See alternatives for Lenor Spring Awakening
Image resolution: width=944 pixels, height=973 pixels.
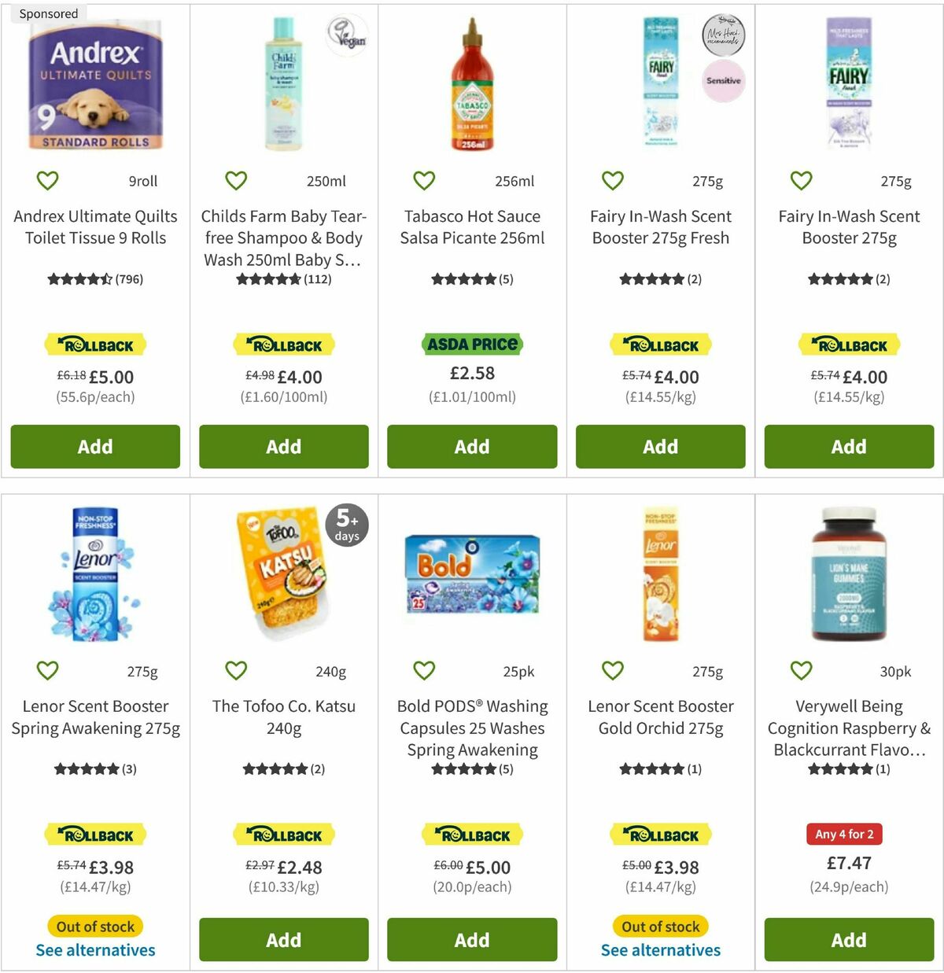(x=94, y=949)
